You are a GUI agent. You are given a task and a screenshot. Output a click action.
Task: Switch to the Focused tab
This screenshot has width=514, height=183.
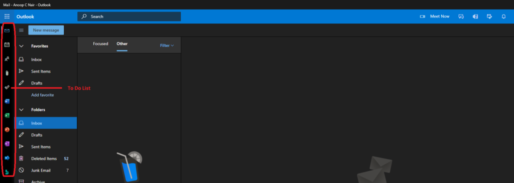[x=100, y=44]
